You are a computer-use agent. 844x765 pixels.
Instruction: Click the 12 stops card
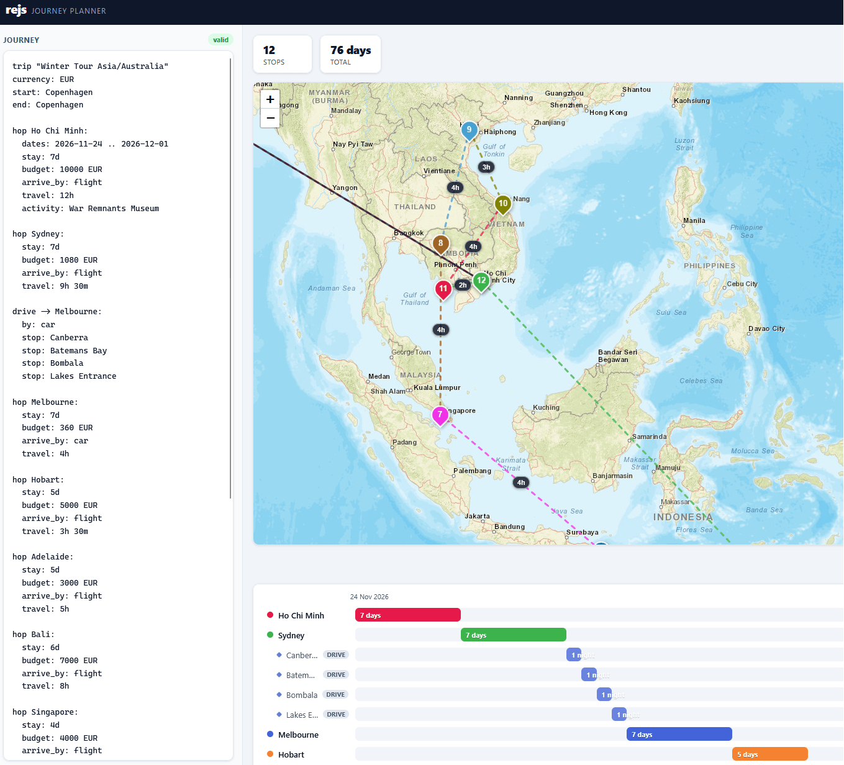pos(283,55)
